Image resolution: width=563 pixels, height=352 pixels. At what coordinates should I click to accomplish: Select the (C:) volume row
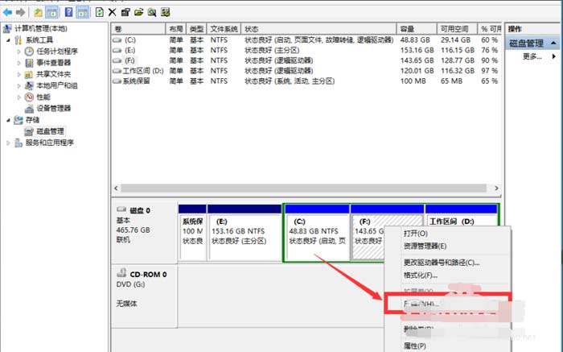(x=306, y=40)
